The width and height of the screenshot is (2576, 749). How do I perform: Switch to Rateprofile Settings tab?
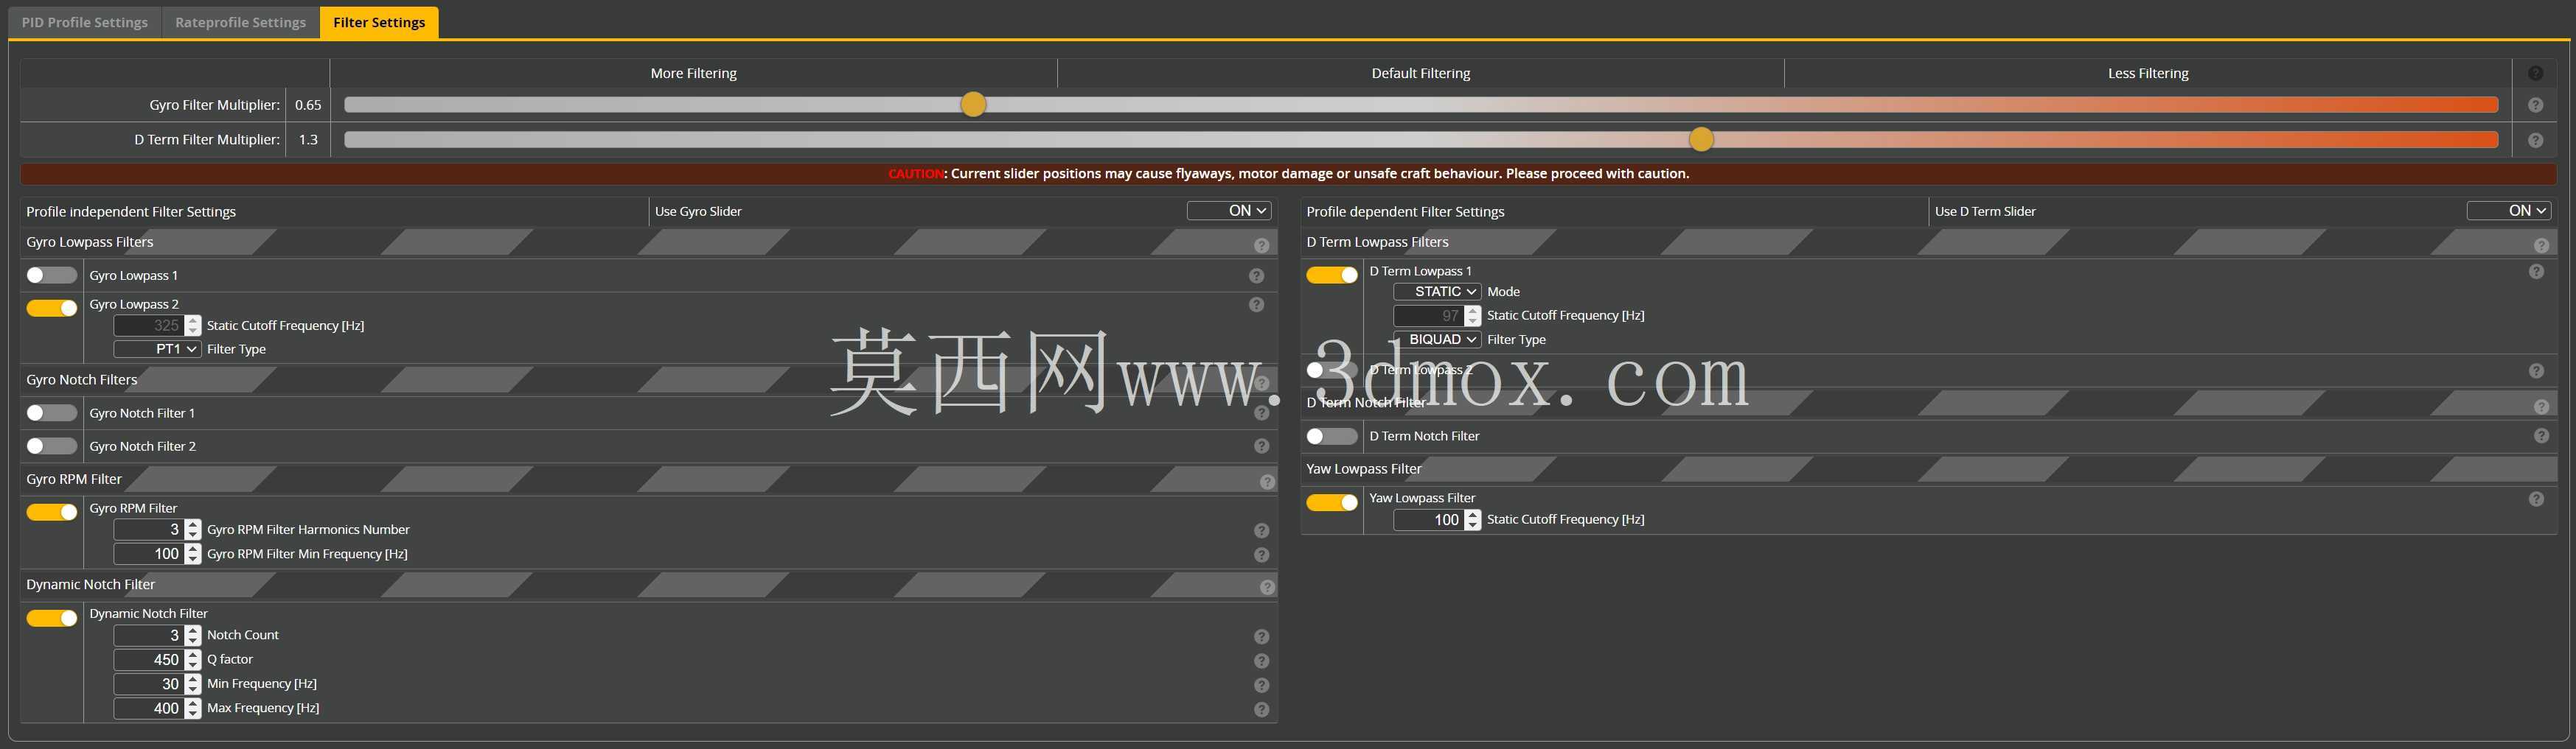click(240, 22)
